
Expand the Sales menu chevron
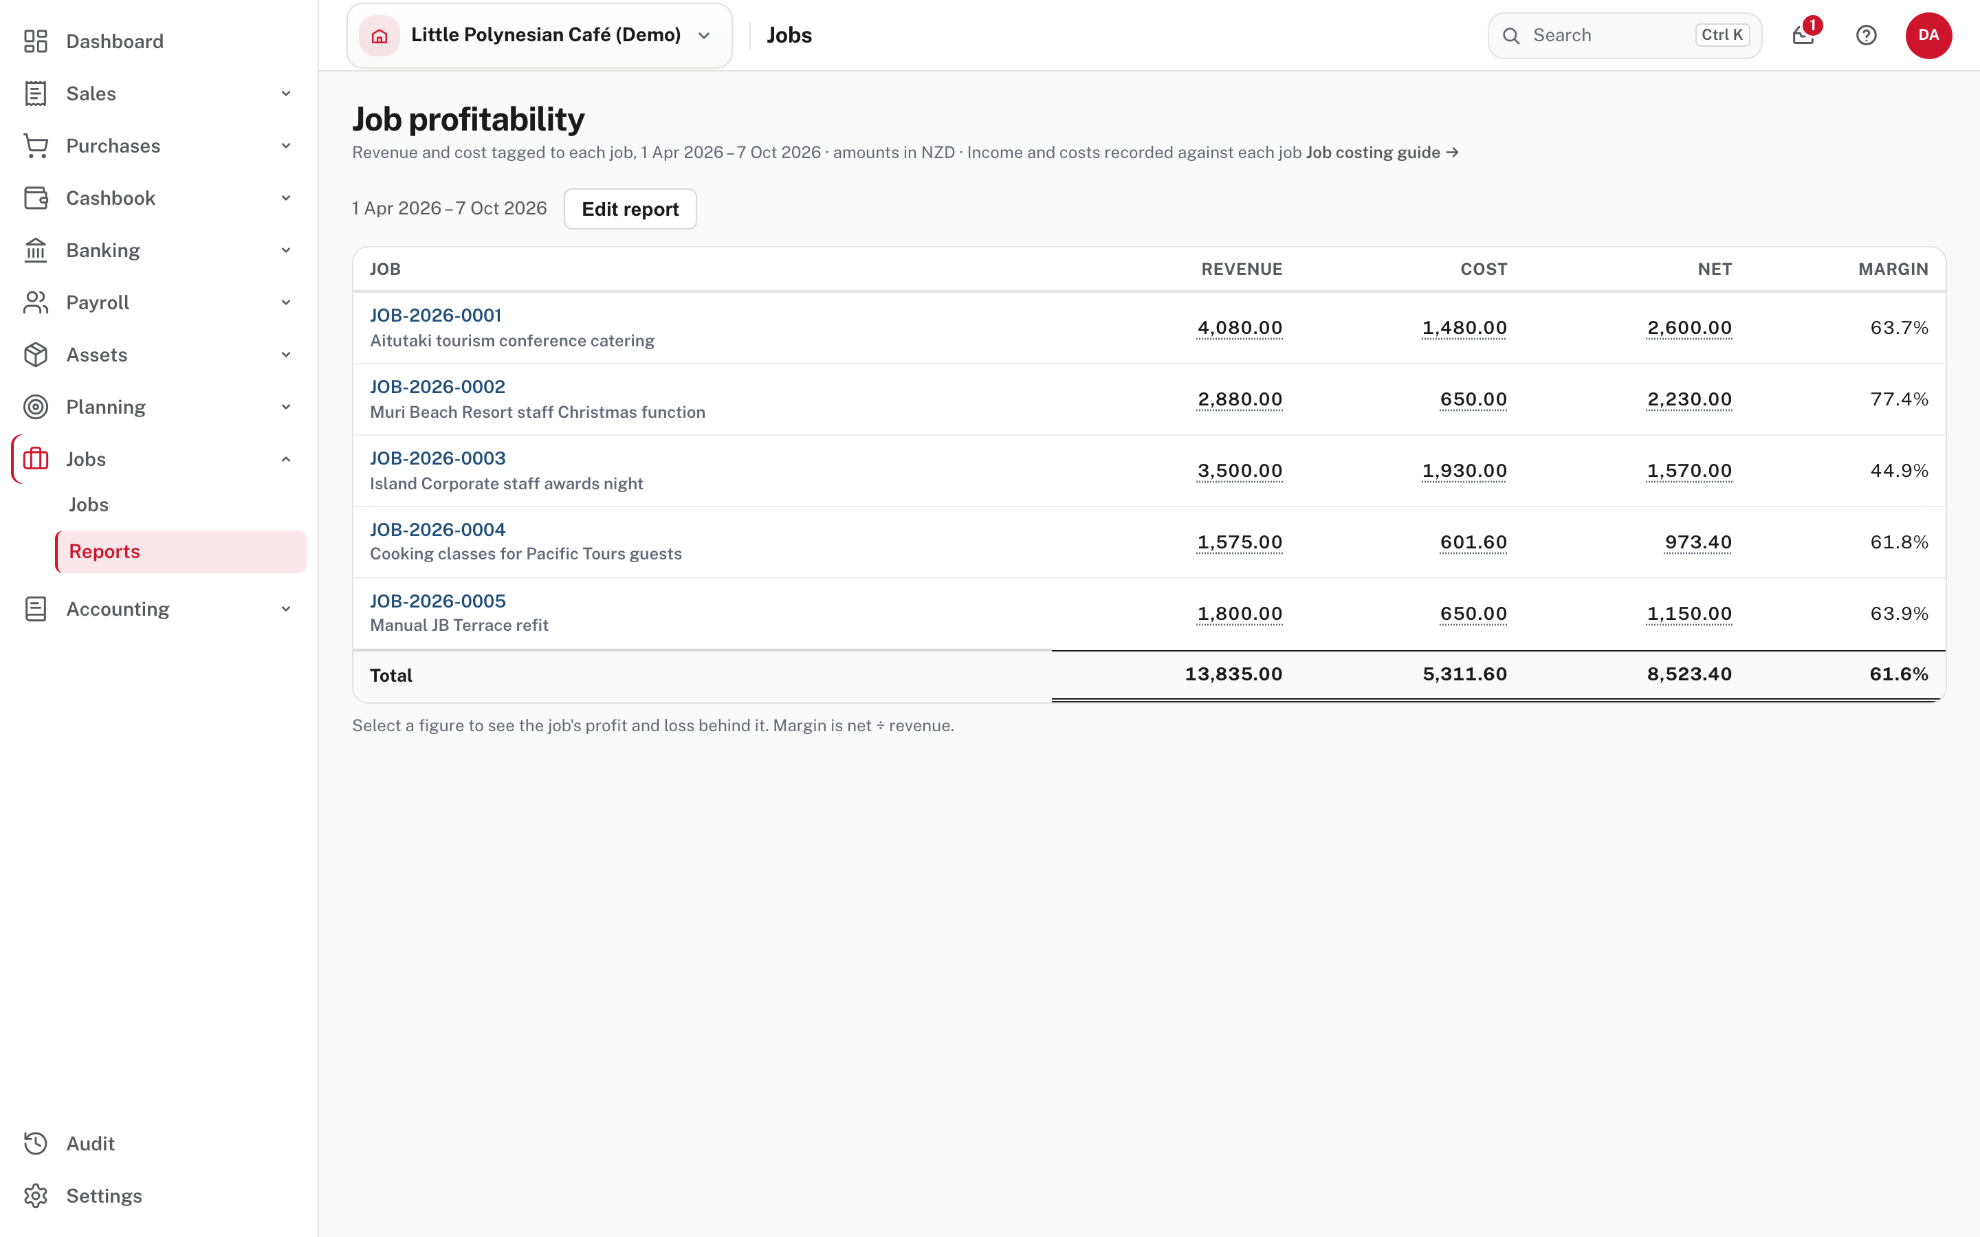pyautogui.click(x=285, y=93)
